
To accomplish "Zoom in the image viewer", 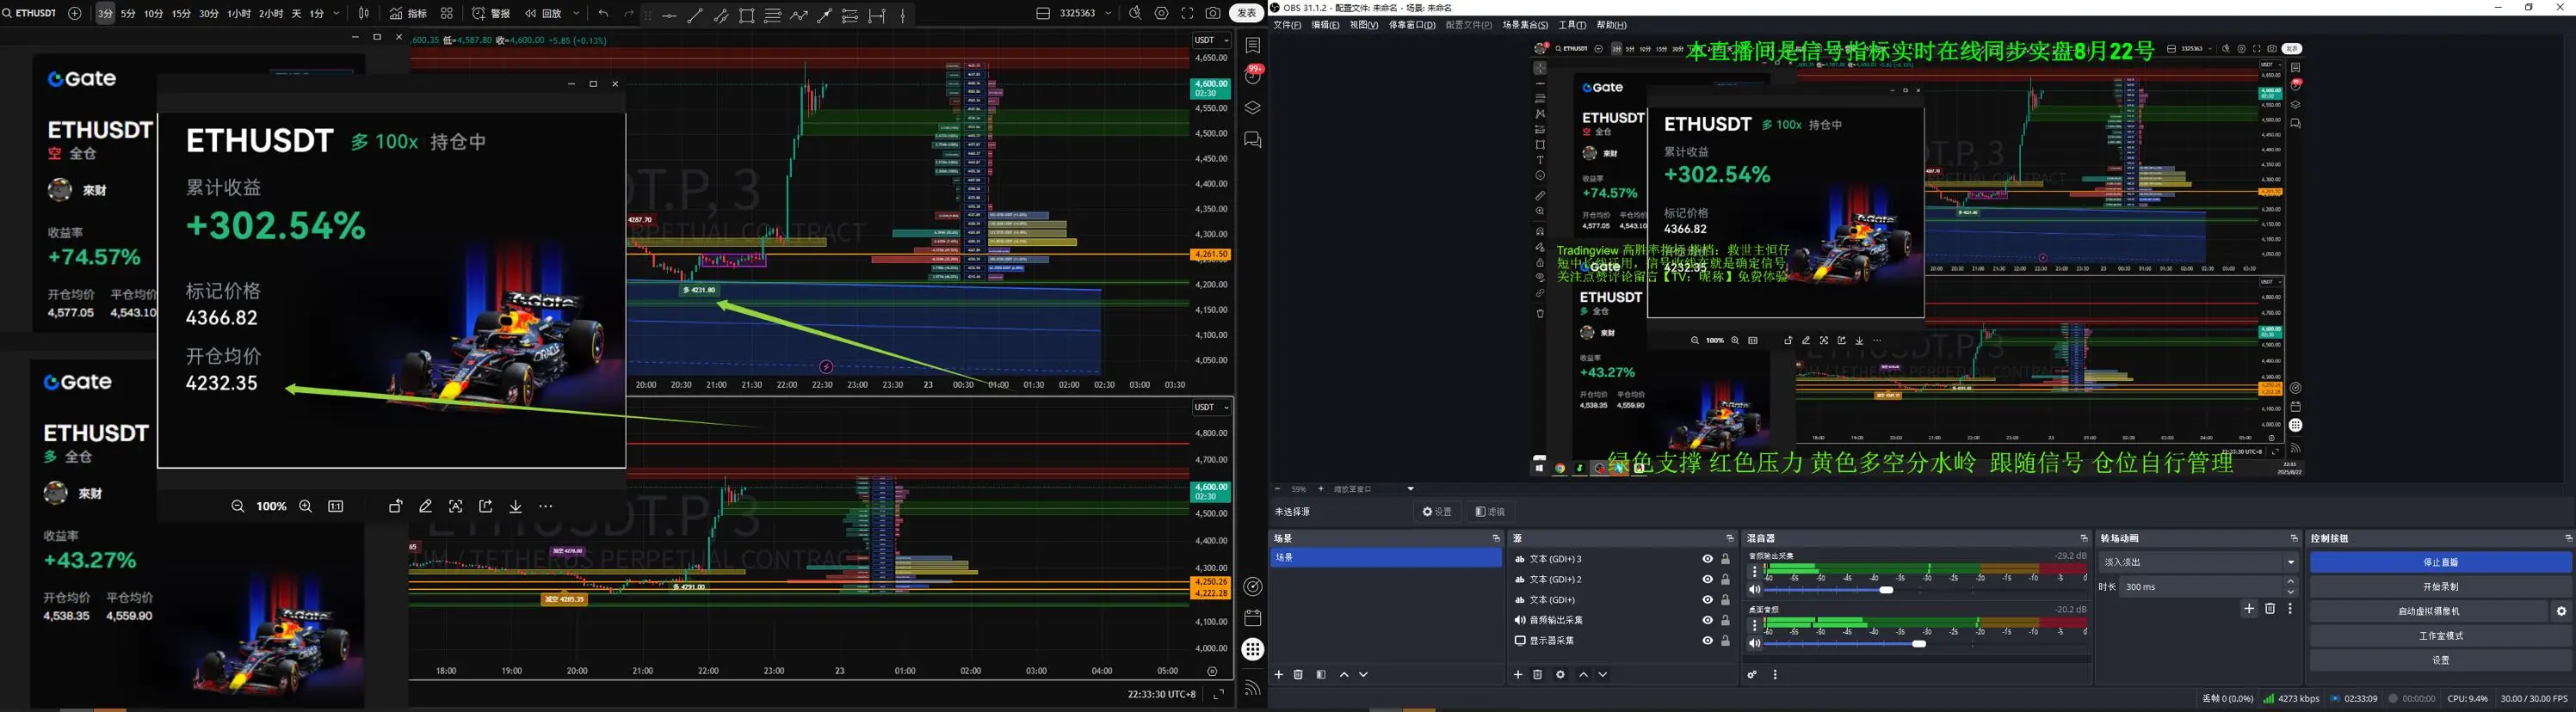I will point(306,506).
